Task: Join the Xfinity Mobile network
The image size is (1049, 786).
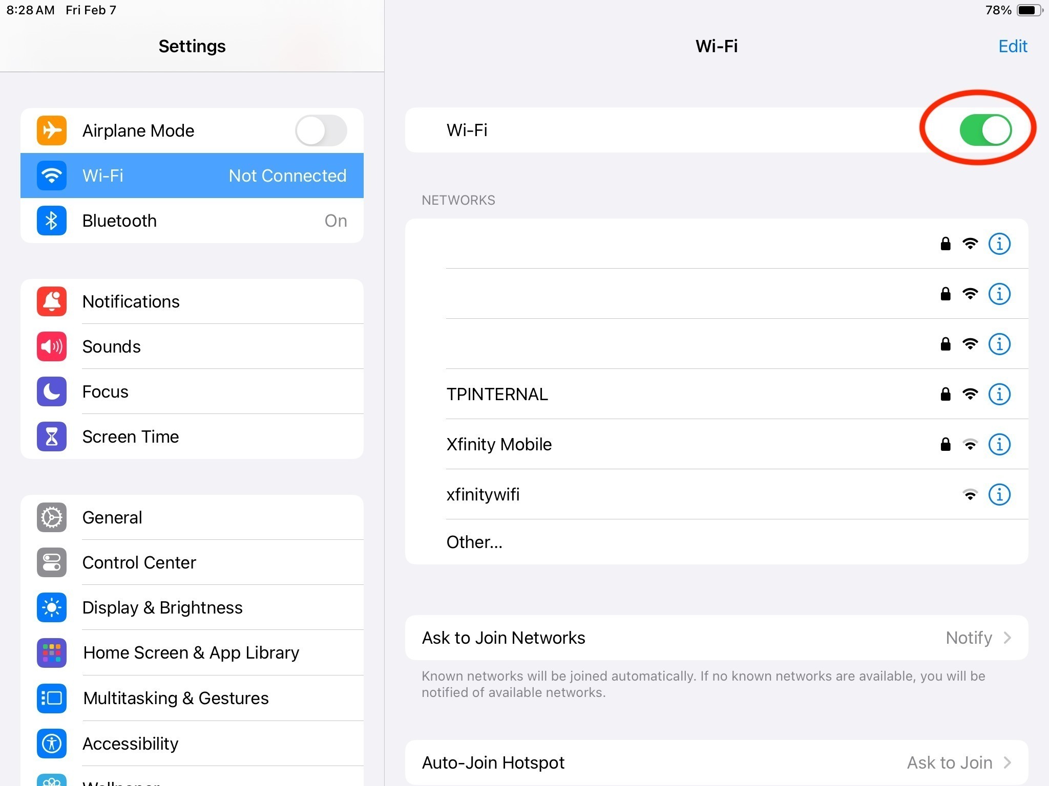Action: tap(499, 444)
